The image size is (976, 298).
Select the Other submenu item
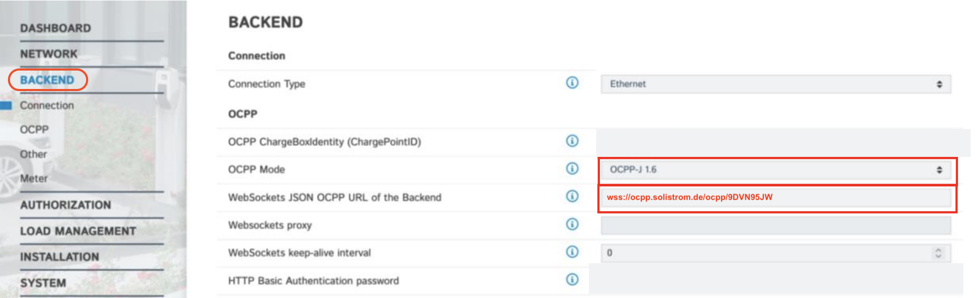coord(33,154)
